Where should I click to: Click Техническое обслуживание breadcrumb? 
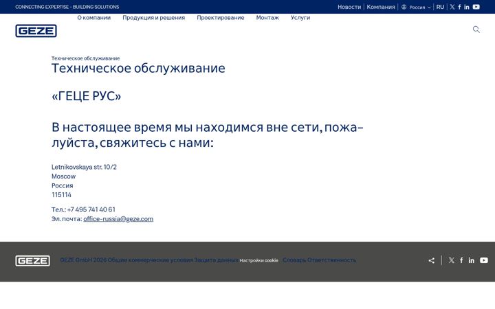pyautogui.click(x=85, y=58)
